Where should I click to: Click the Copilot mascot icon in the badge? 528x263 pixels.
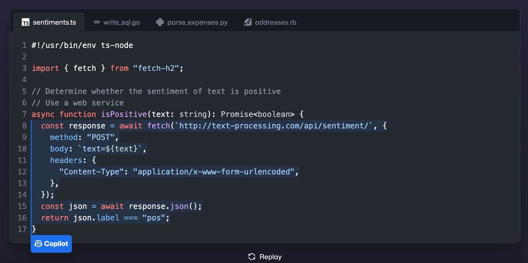pyautogui.click(x=38, y=244)
